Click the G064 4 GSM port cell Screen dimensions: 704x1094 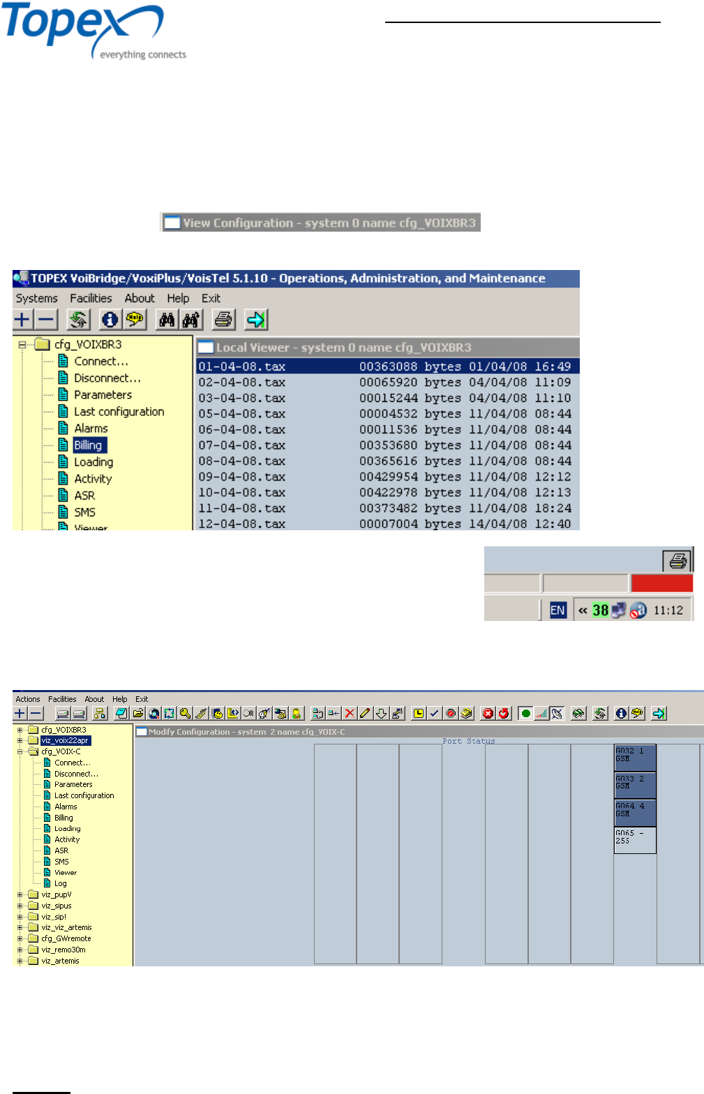point(635,814)
